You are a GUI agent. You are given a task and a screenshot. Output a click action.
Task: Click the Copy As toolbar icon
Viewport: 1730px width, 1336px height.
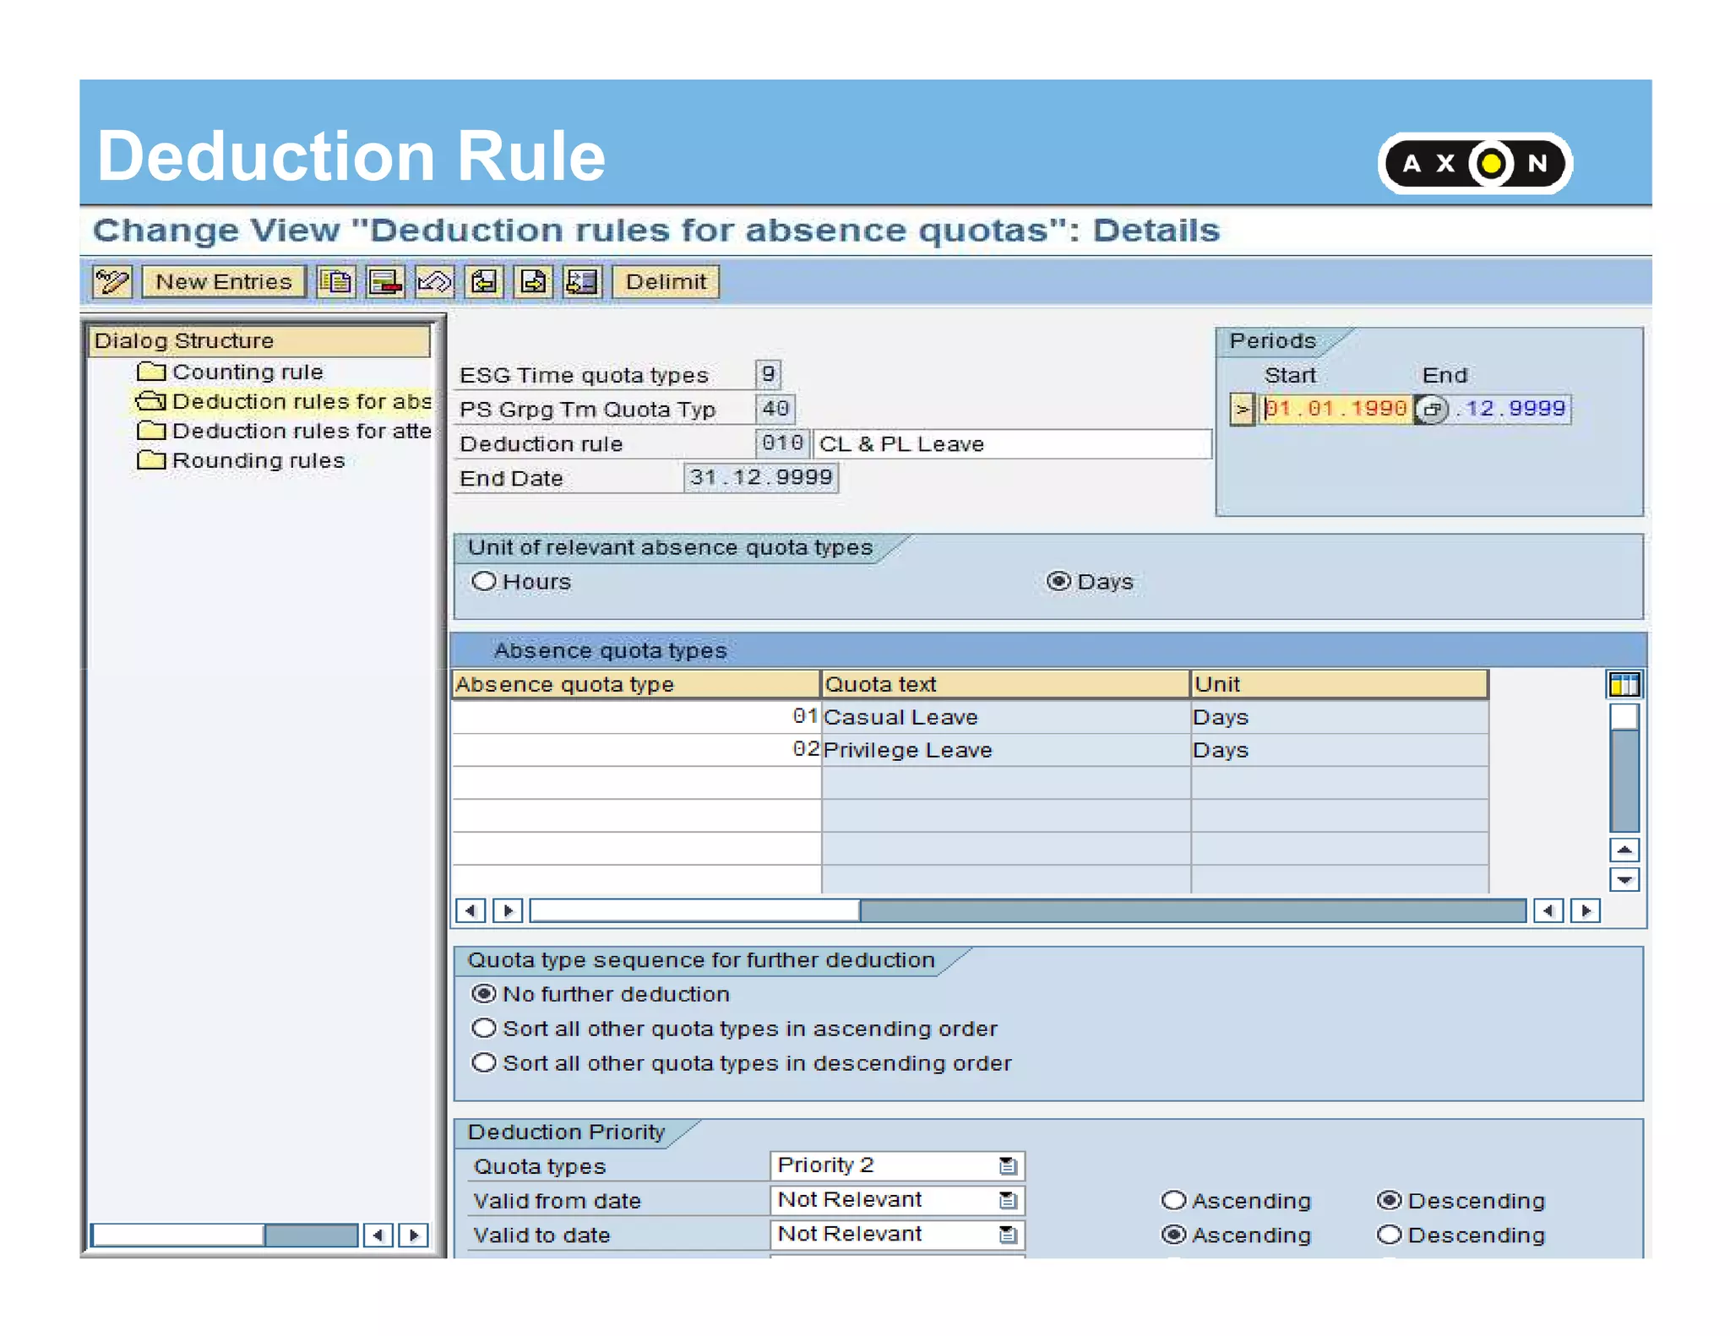tap(335, 281)
